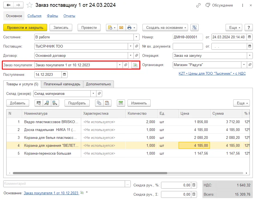Go back using the left arrow
This screenshot has height=200, width=255.
point(8,5)
